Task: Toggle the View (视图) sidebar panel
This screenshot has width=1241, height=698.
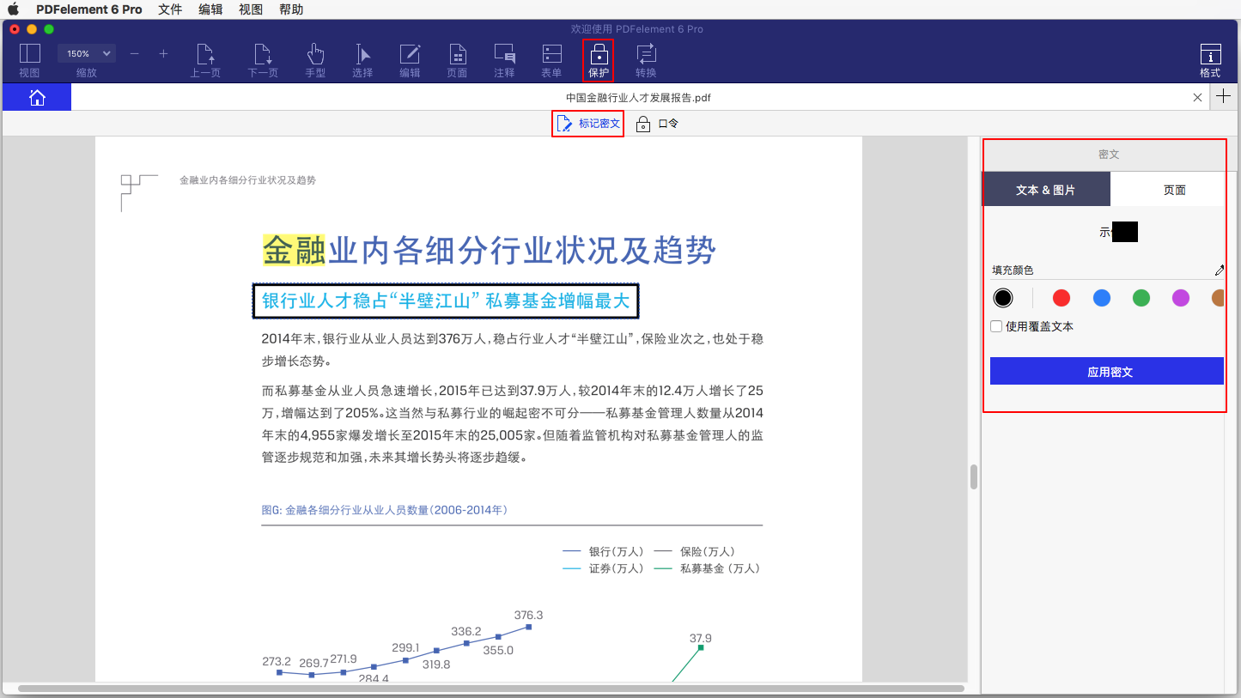Action: pyautogui.click(x=29, y=55)
